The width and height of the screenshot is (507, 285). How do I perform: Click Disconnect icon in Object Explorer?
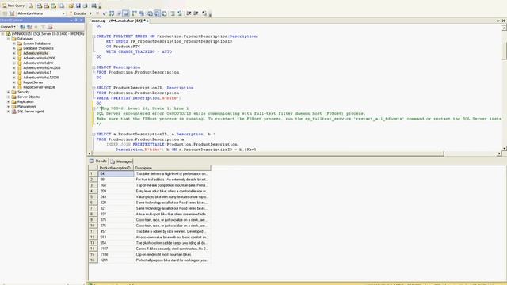pos(29,27)
